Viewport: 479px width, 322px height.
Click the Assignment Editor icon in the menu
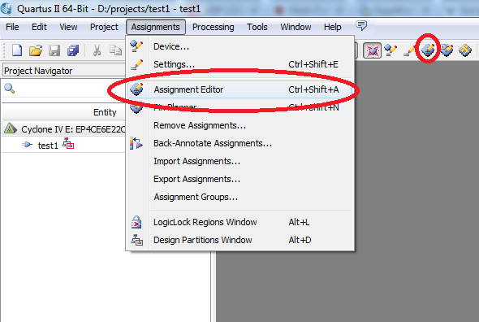pos(136,89)
